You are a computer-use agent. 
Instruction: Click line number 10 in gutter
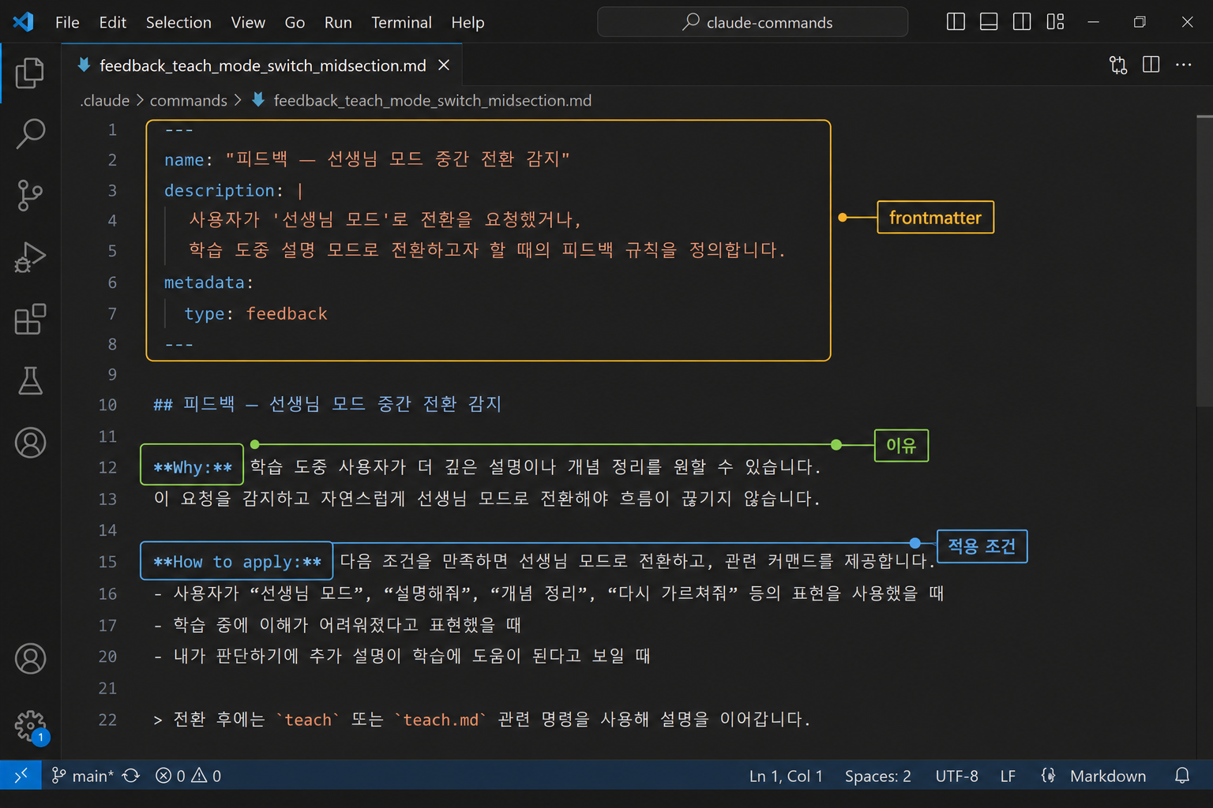(107, 405)
